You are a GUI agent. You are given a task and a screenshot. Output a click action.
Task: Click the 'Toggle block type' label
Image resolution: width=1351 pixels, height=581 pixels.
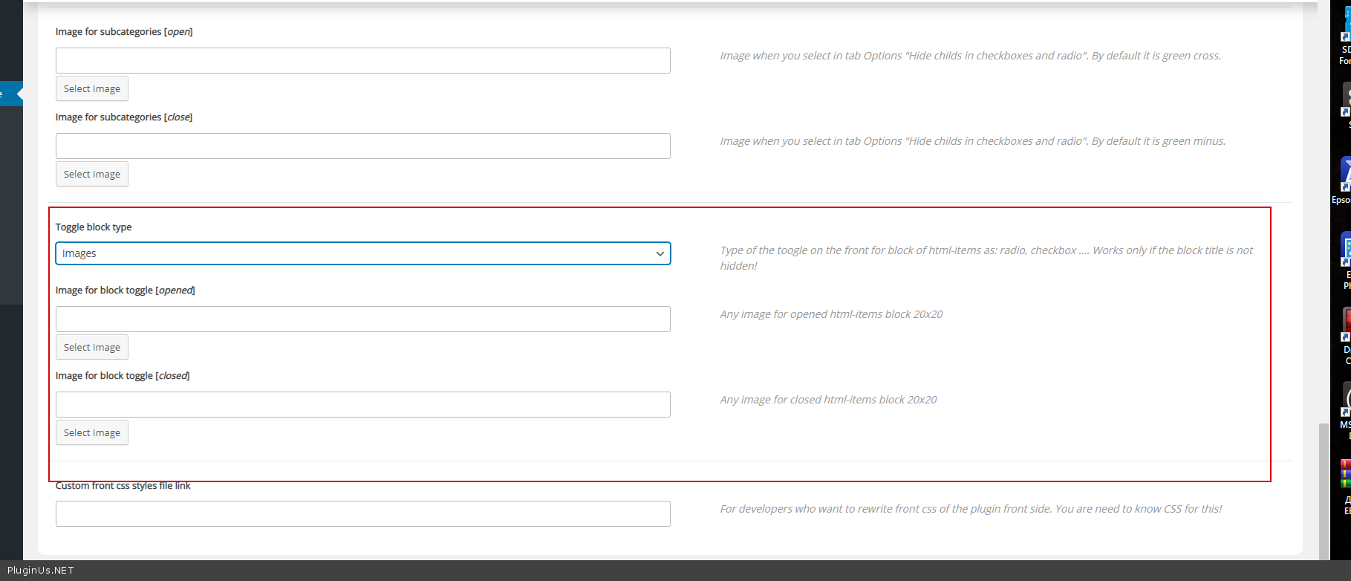coord(94,227)
